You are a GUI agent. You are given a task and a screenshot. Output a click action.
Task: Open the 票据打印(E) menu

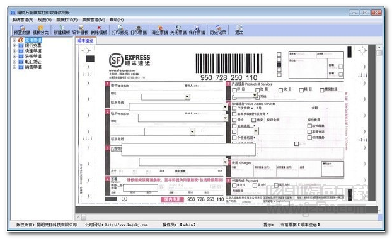point(67,19)
